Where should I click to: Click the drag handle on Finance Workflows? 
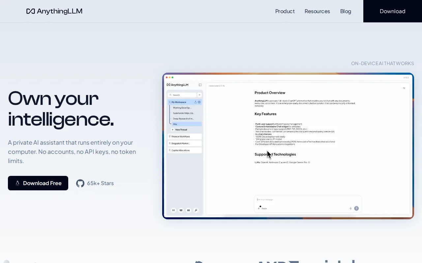pyautogui.click(x=170, y=136)
